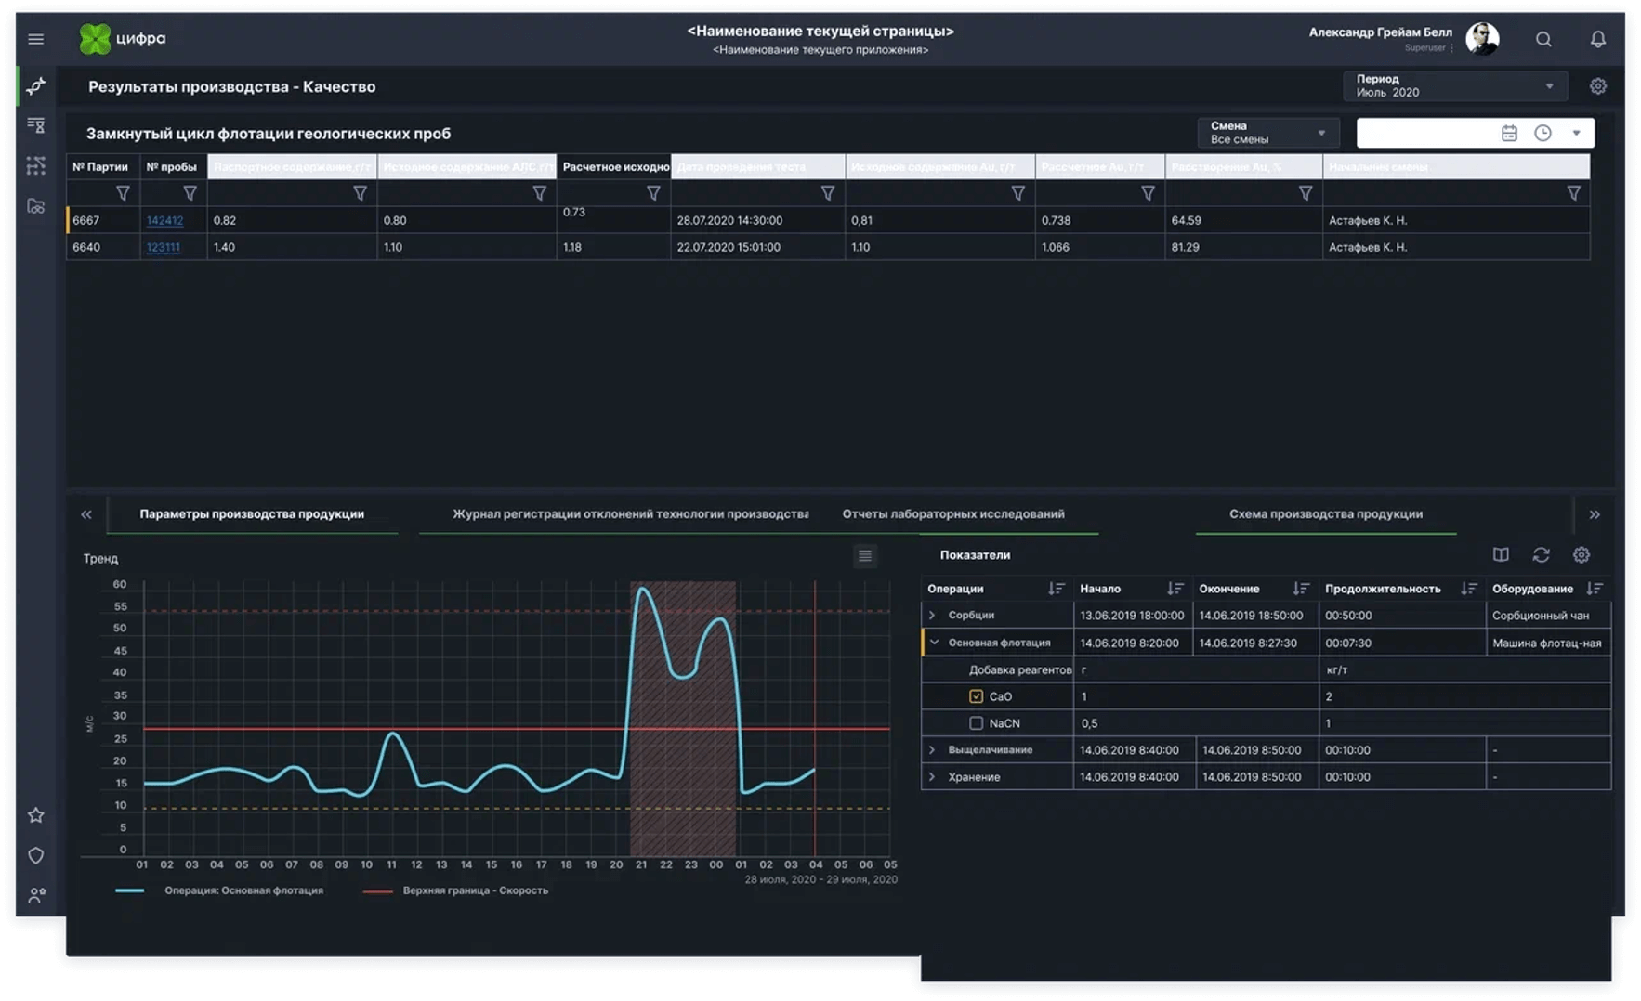Click user name Александр Грейам Белл
Viewport: 1641px width, 1001px height.
[x=1380, y=32]
